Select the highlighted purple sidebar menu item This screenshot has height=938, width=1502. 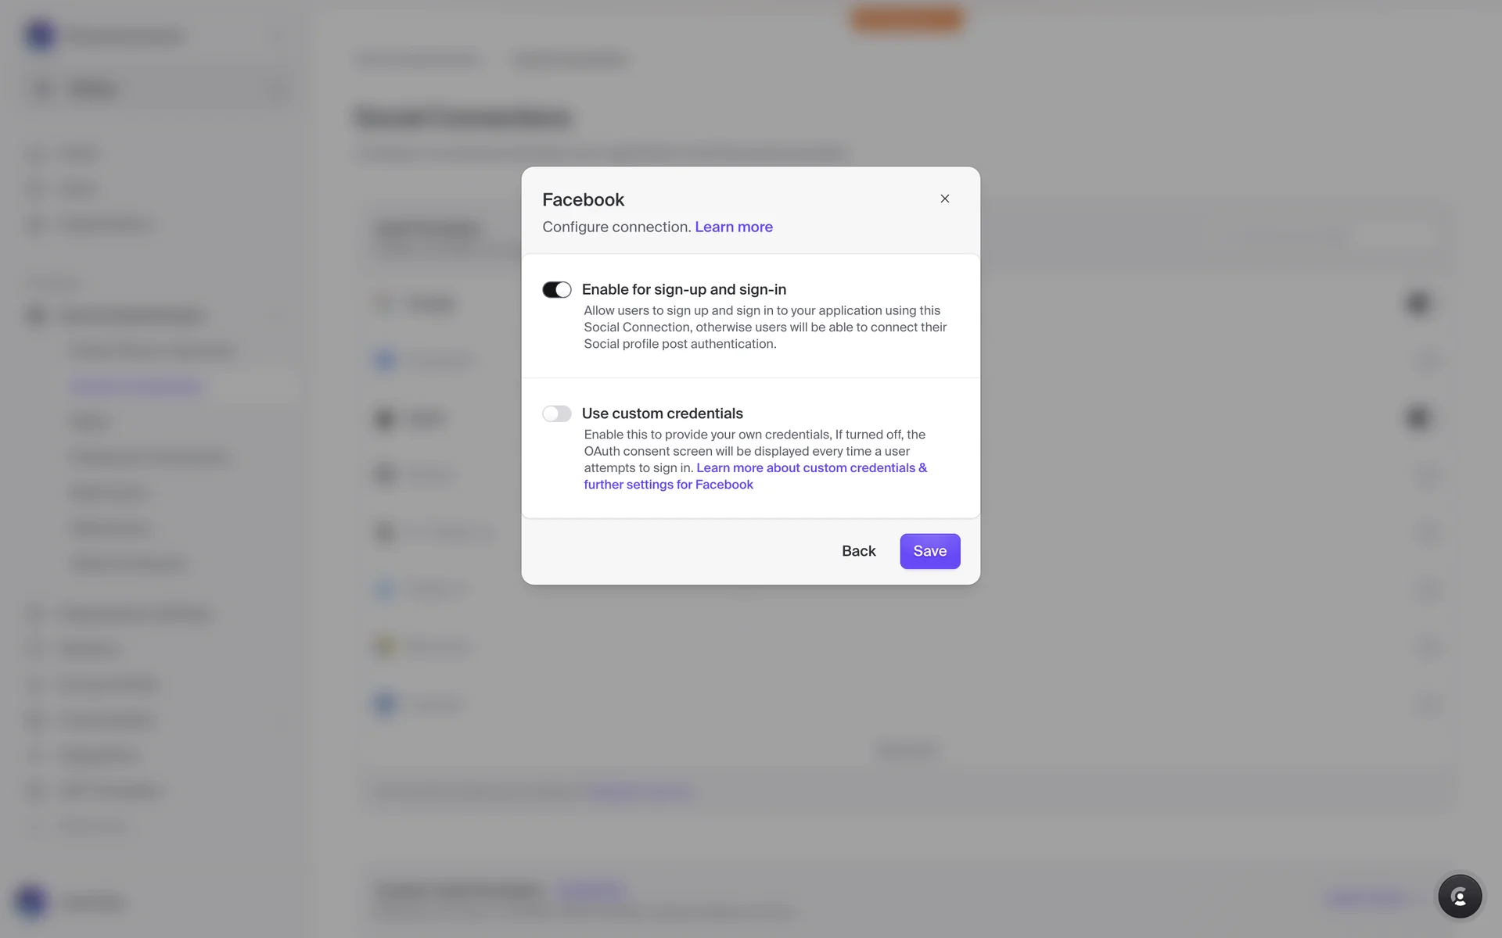(137, 386)
